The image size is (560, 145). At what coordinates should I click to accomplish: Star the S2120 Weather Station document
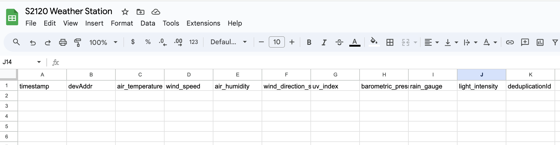125,12
